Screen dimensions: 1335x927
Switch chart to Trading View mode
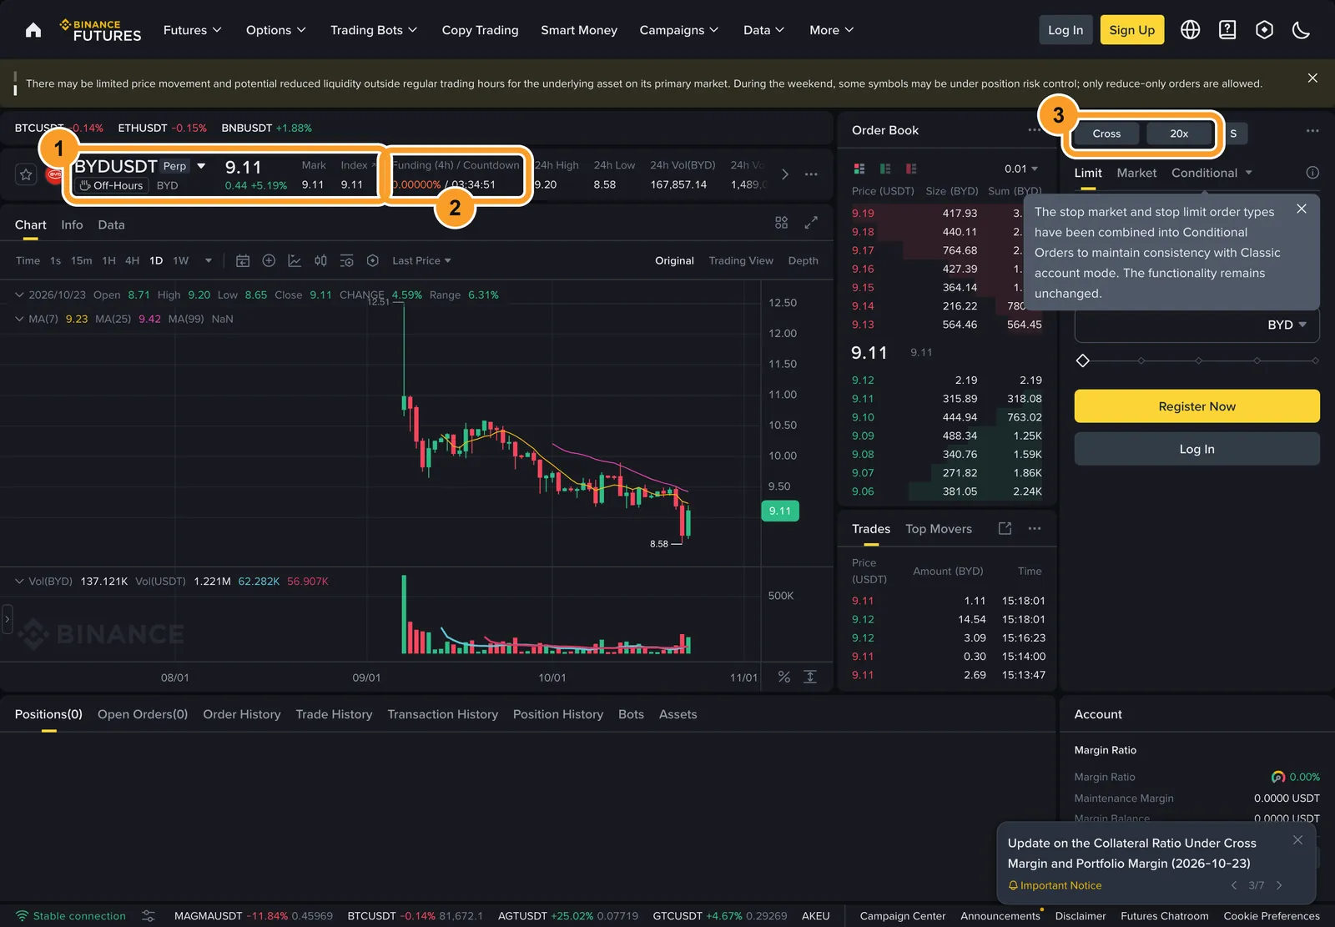pos(741,261)
